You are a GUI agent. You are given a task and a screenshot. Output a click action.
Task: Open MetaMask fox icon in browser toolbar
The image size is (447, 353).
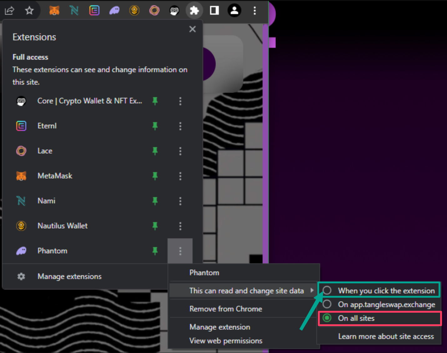(x=54, y=11)
